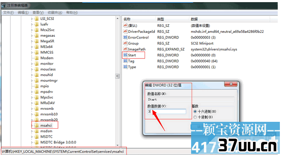Open the 收藏夹(A) menu
Viewport: 282px width, 156px height.
[55, 12]
